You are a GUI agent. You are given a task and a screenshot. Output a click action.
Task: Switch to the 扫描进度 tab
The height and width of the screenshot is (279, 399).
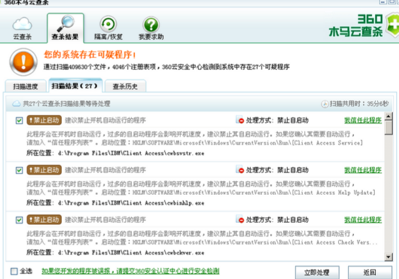[x=26, y=86]
